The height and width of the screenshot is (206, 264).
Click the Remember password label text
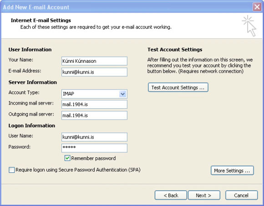[93, 158]
